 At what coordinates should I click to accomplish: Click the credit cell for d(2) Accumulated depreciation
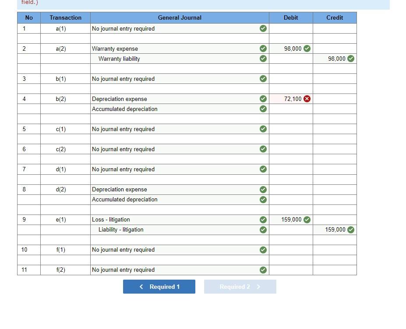point(335,200)
